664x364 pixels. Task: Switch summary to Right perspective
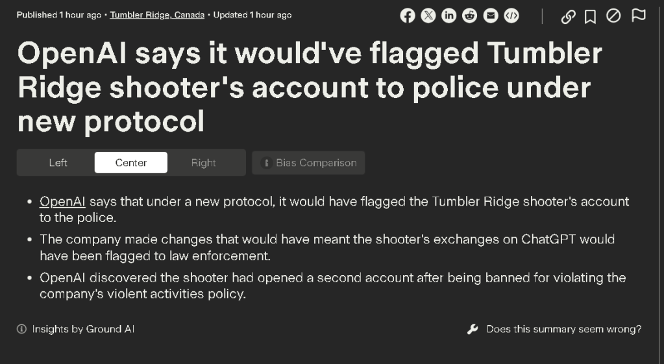click(x=203, y=163)
